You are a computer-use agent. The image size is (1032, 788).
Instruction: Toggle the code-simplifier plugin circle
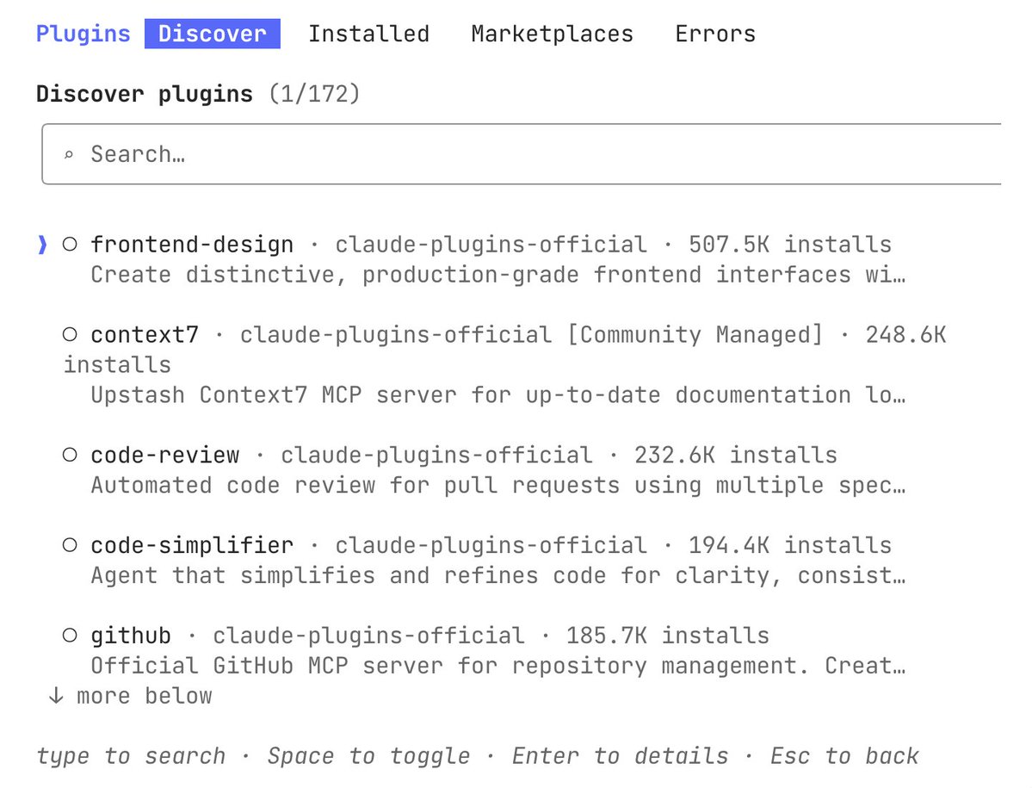click(x=70, y=545)
